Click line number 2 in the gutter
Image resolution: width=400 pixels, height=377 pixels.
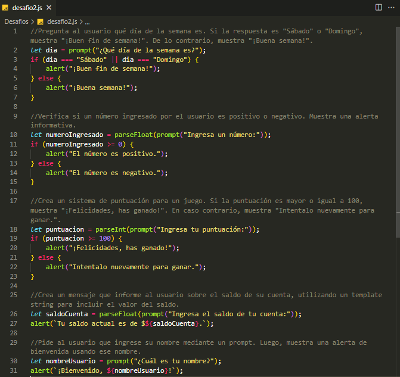tap(15, 50)
